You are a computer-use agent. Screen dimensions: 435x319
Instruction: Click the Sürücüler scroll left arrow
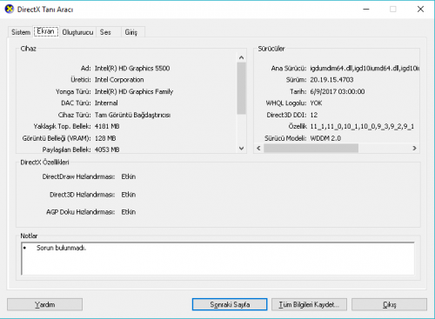point(258,149)
